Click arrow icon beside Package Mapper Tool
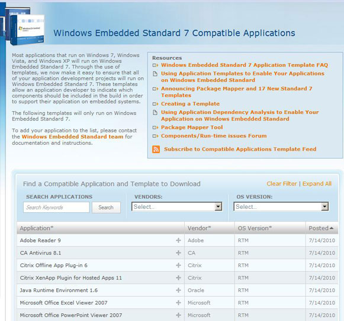 (155, 128)
